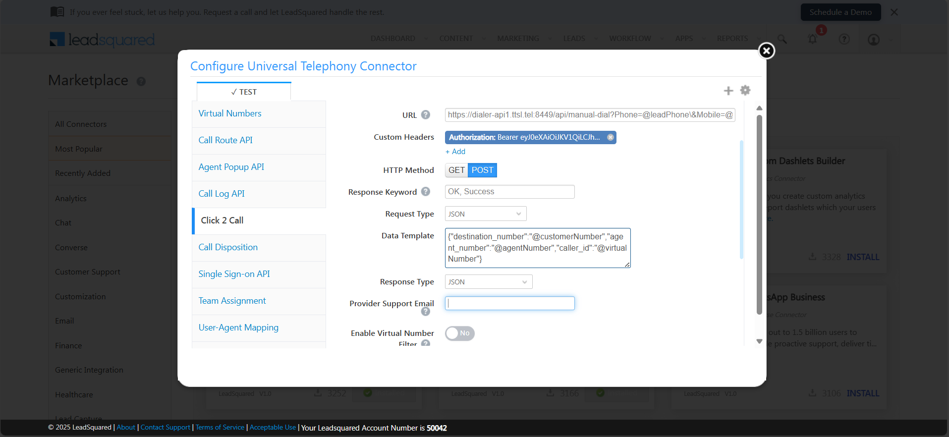Click + Add custom header link
Image resolution: width=949 pixels, height=437 pixels.
click(x=455, y=152)
